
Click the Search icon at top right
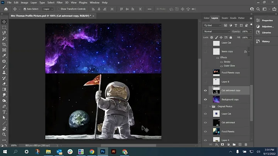(x=258, y=9)
